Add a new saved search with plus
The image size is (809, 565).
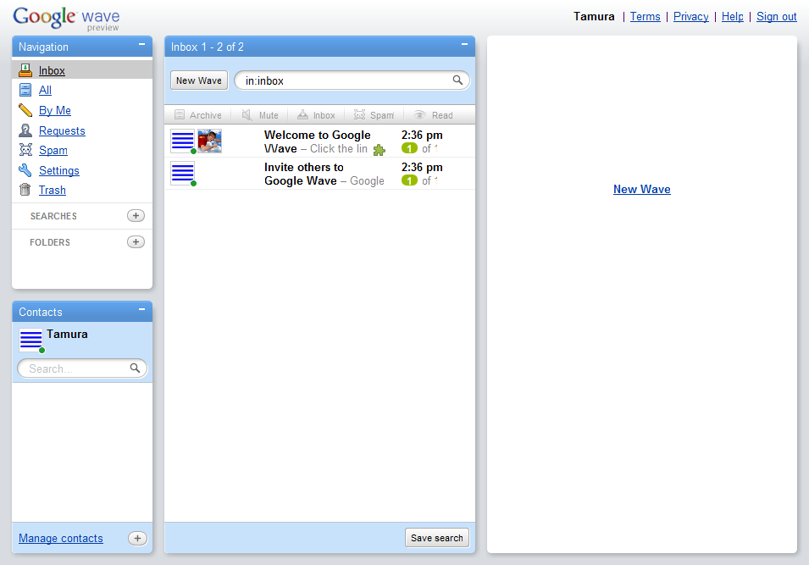136,216
